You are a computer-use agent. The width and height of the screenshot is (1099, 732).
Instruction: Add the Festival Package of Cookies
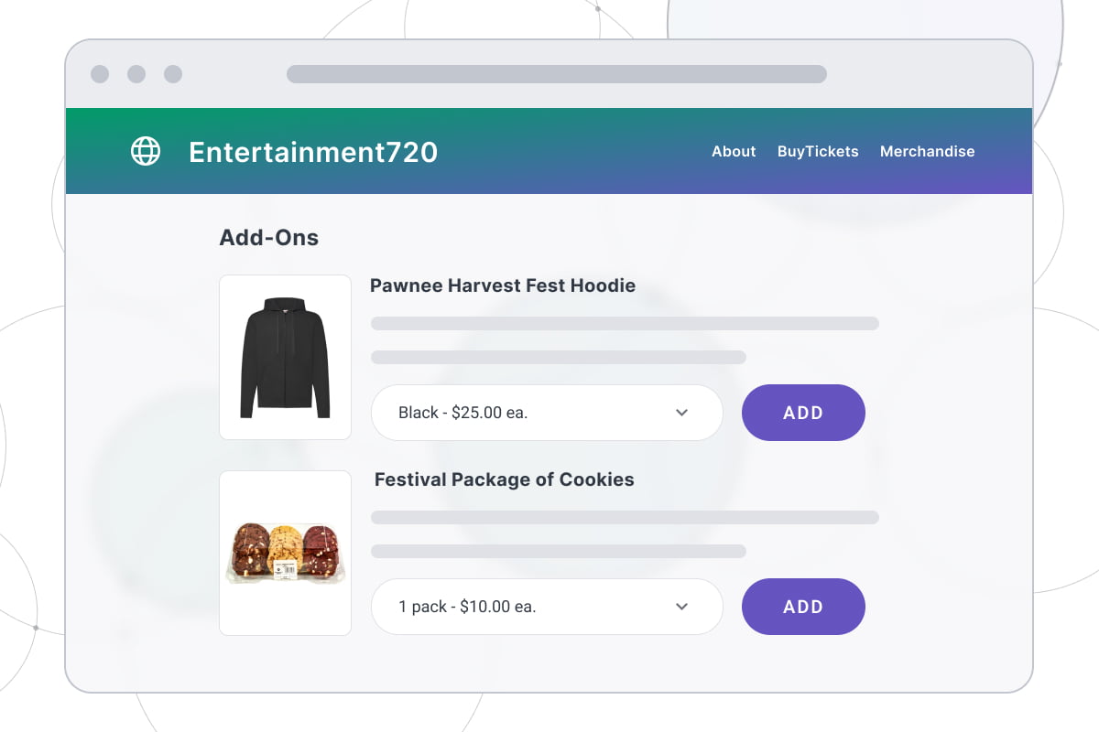(x=803, y=607)
